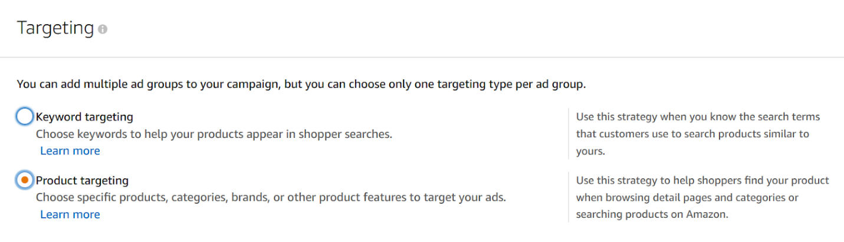
Task: Click the Keyword targeting label text
Action: 84,117
